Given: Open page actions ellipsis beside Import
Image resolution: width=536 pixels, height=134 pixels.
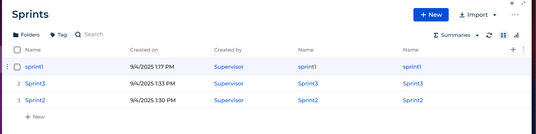Looking at the screenshot, I should [x=515, y=15].
